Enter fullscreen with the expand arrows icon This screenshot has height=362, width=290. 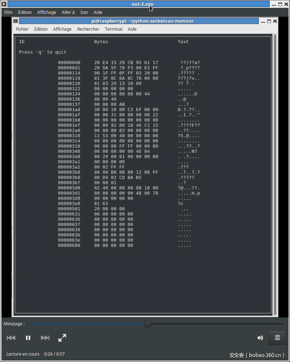click(x=62, y=337)
